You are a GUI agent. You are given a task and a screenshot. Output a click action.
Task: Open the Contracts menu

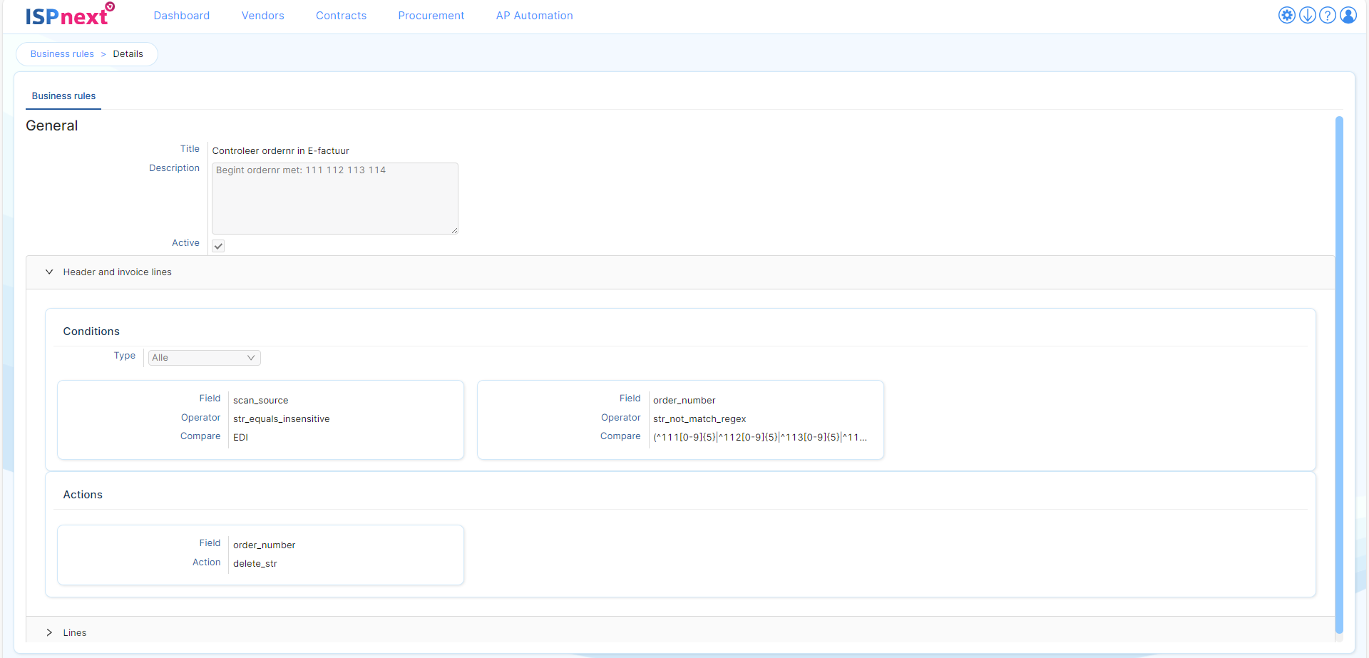(x=341, y=16)
